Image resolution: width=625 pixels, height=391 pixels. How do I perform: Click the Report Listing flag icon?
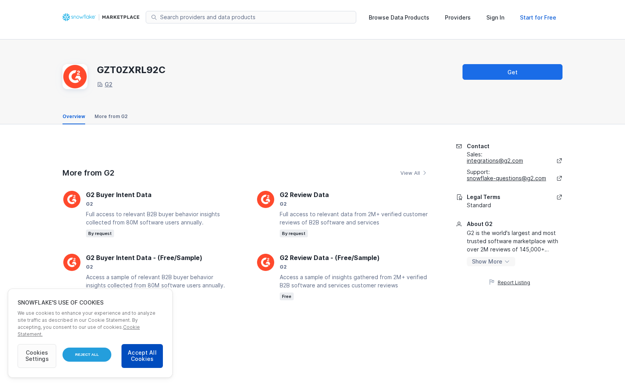click(x=492, y=282)
